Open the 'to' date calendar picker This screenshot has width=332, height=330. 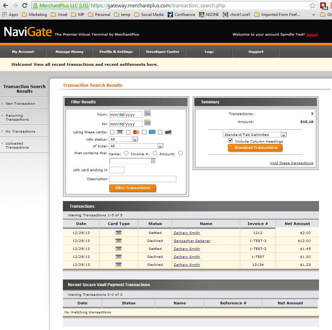[147, 123]
